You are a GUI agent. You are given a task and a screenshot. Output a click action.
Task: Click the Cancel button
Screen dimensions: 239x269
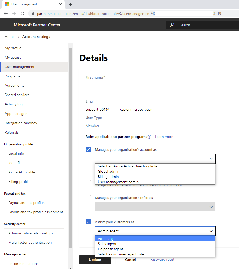130,260
